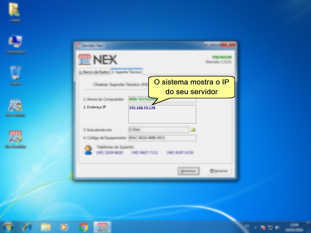311x233 pixels.
Task: Open Windows Explorer folder in taskbar
Action: click(x=46, y=227)
